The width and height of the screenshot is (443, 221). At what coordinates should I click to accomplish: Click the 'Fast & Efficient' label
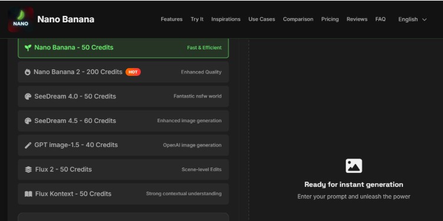(204, 48)
